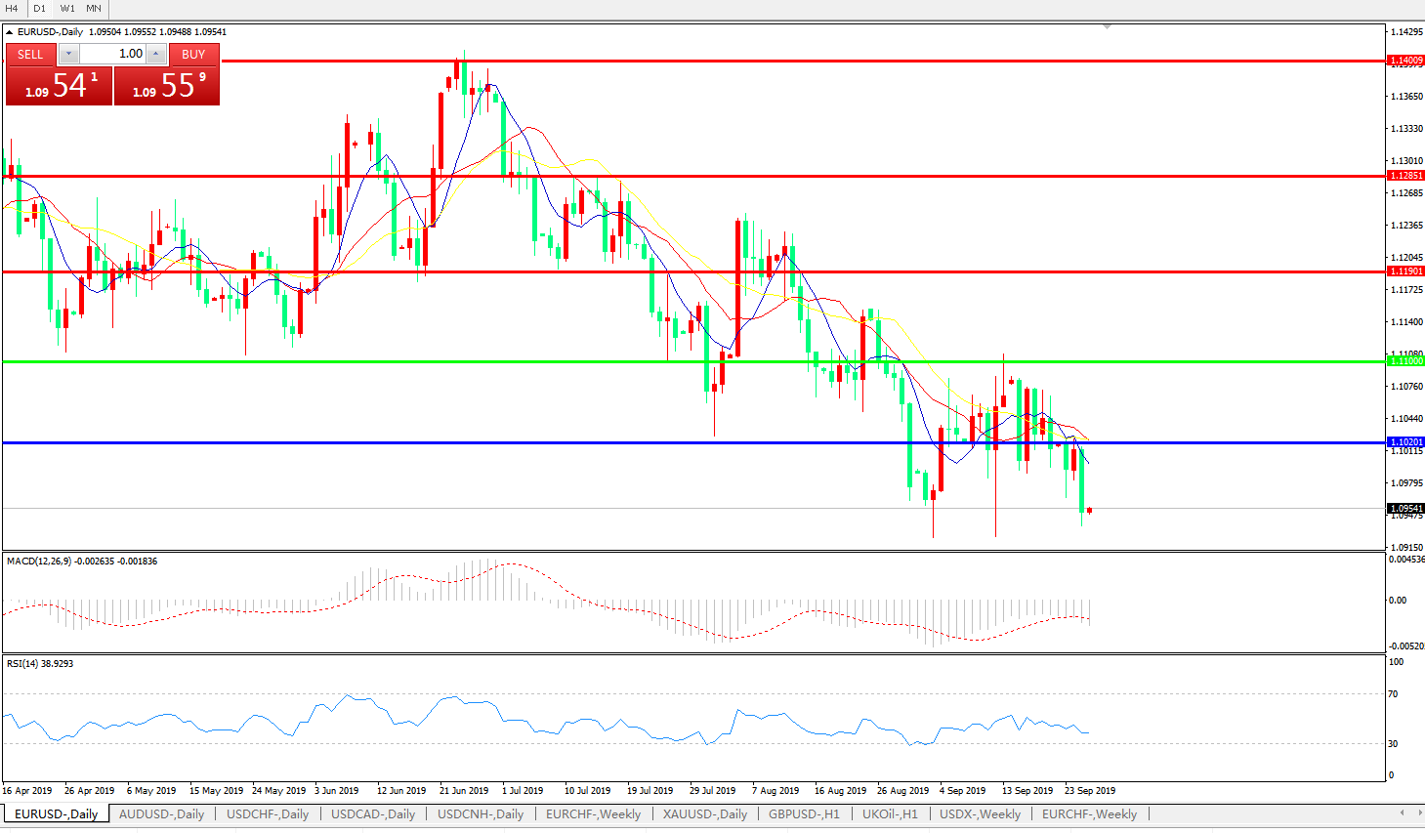Choose the MN monthly timeframe
The image size is (1425, 833).
[x=94, y=8]
